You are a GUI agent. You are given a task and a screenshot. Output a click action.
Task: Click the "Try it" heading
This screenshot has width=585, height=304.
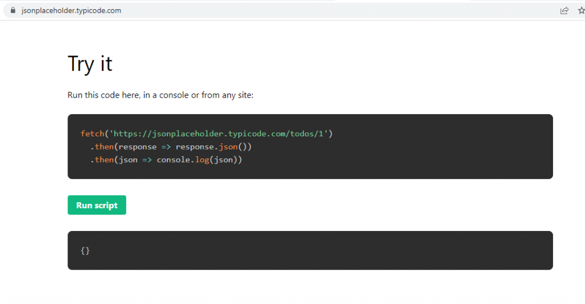90,64
